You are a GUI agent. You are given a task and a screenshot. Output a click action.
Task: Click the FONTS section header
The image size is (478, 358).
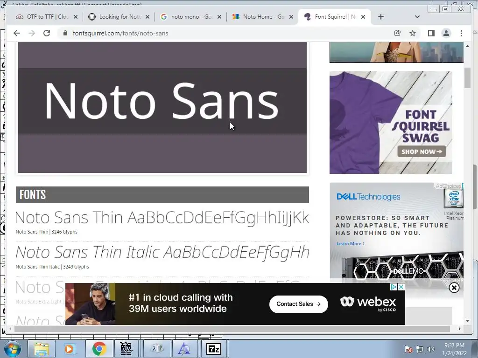click(162, 195)
